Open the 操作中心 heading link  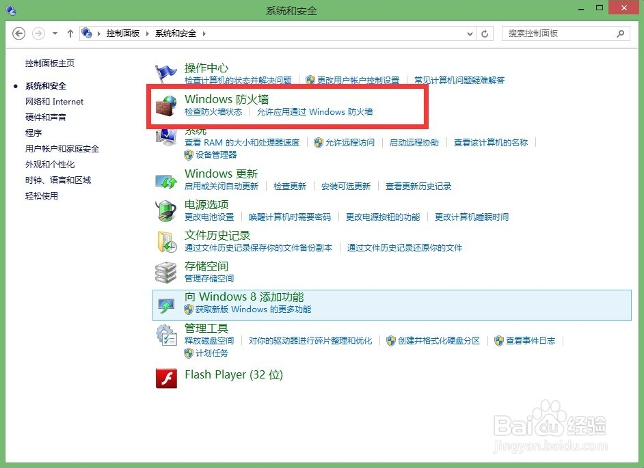[206, 68]
